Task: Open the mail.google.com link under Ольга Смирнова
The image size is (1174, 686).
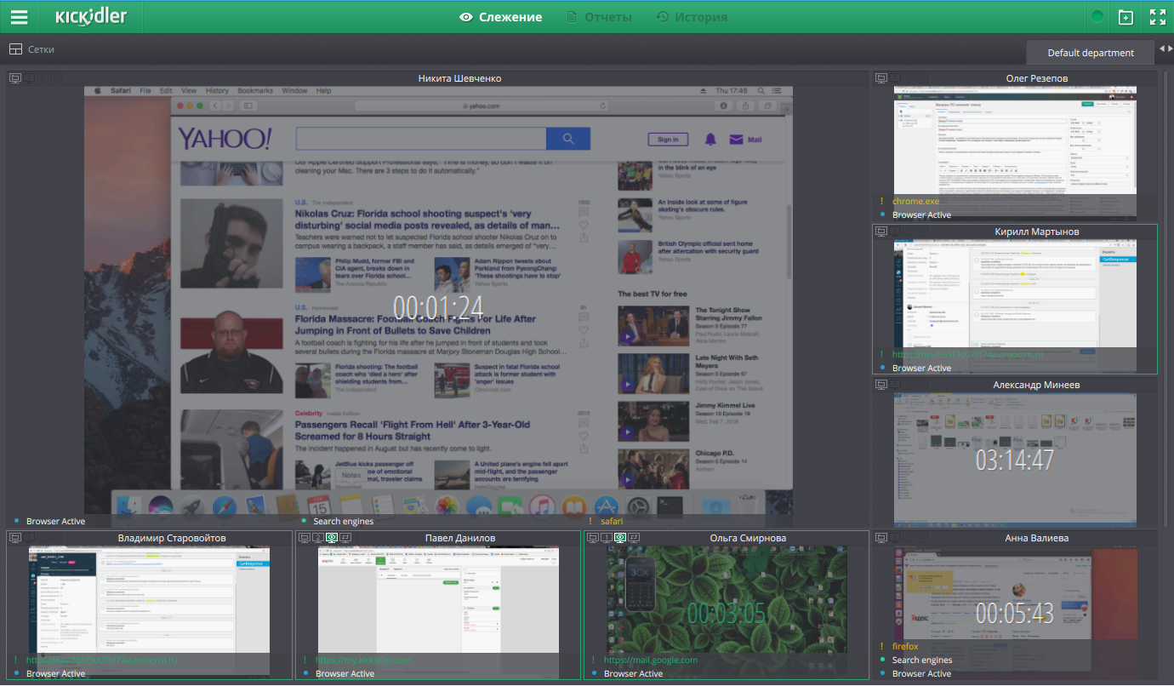Action: pyautogui.click(x=651, y=660)
